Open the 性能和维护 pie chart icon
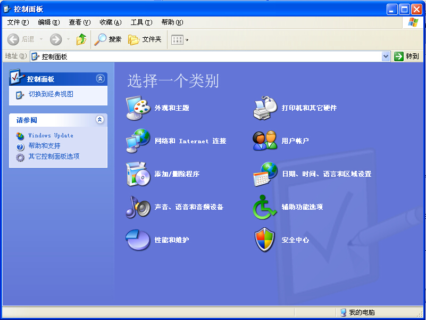 click(138, 240)
